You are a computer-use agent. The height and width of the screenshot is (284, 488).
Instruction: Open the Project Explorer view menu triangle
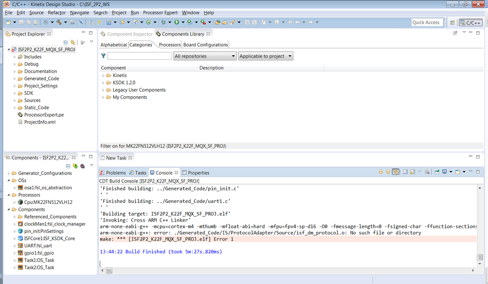pos(91,42)
